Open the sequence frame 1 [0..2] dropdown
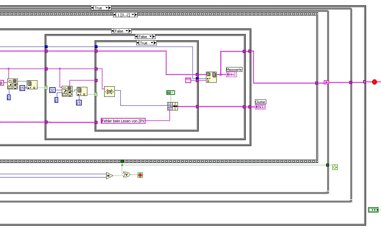The width and height of the screenshot is (381, 232). pos(133,15)
